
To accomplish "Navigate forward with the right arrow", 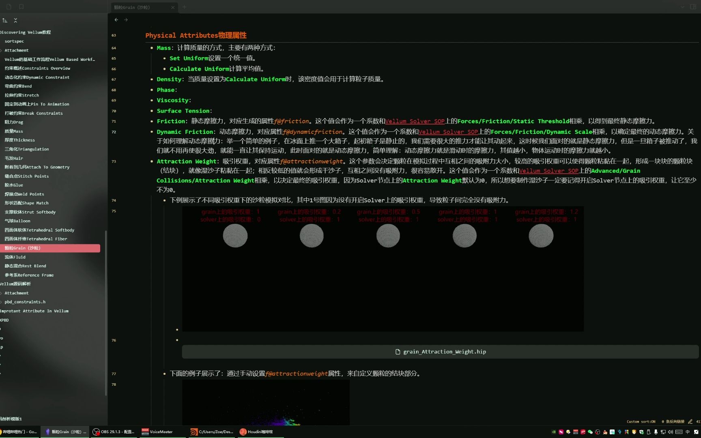I will click(x=126, y=19).
